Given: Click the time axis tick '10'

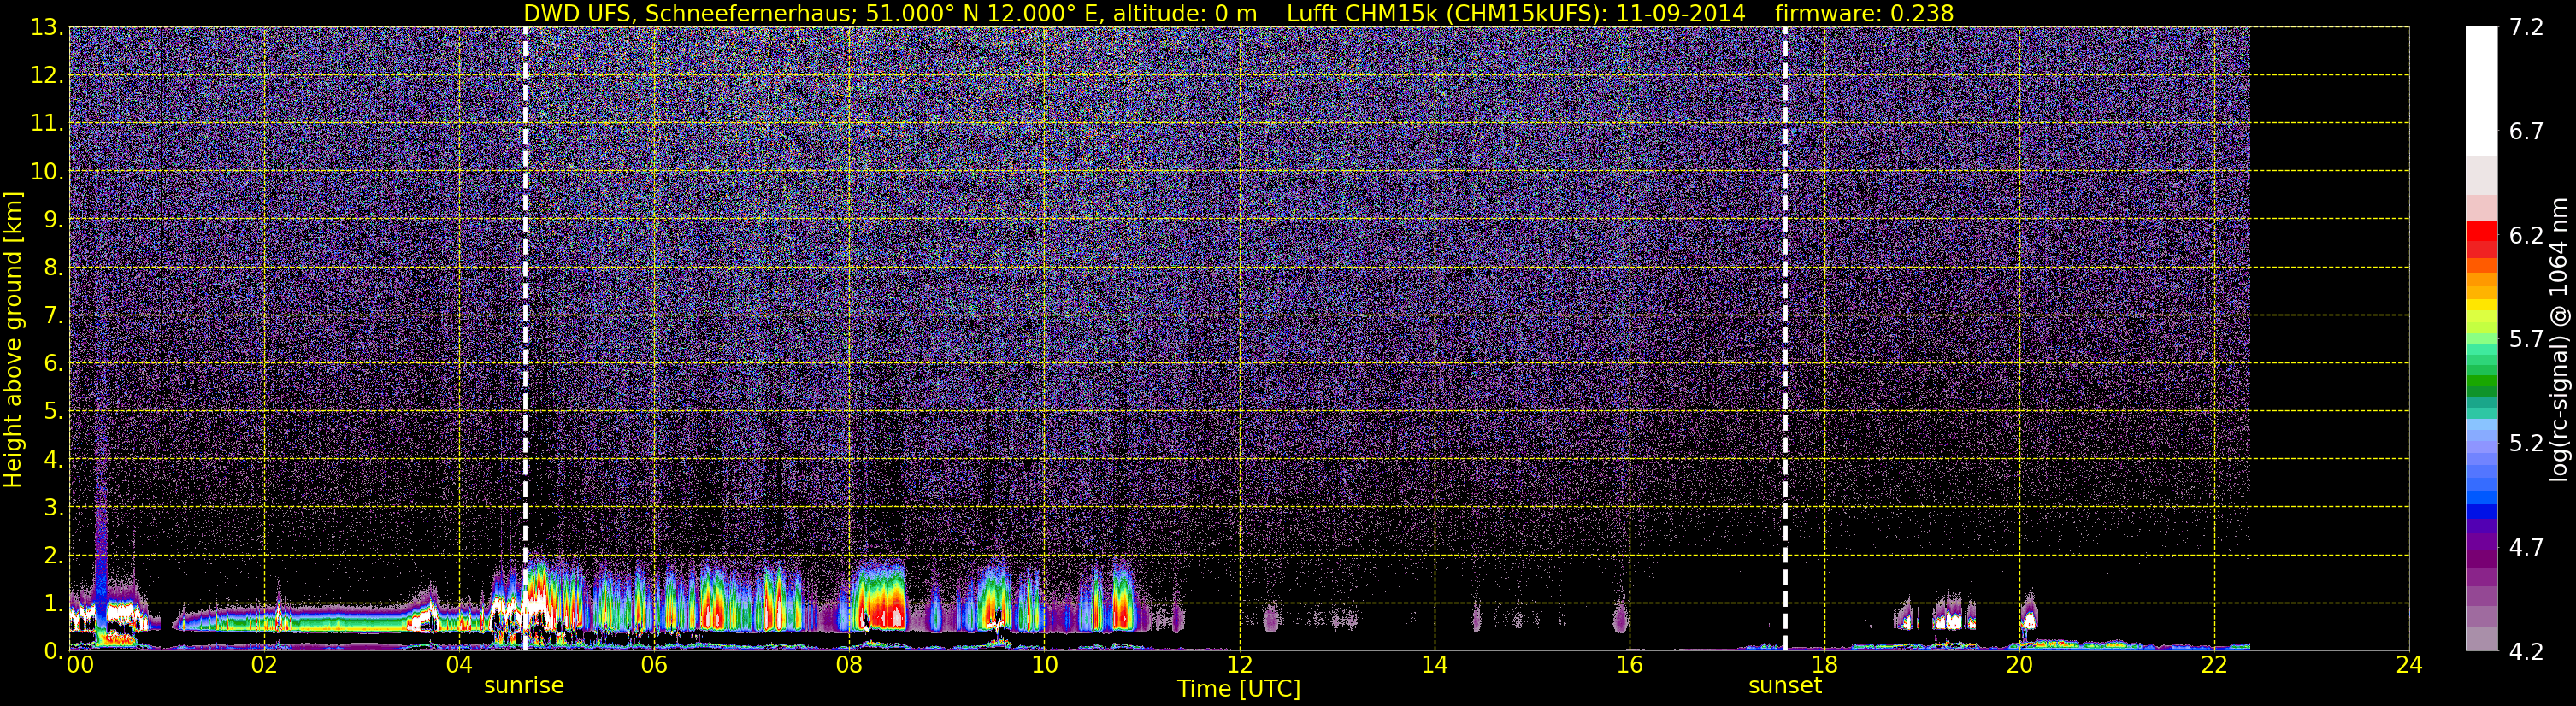Looking at the screenshot, I should 1044,665.
